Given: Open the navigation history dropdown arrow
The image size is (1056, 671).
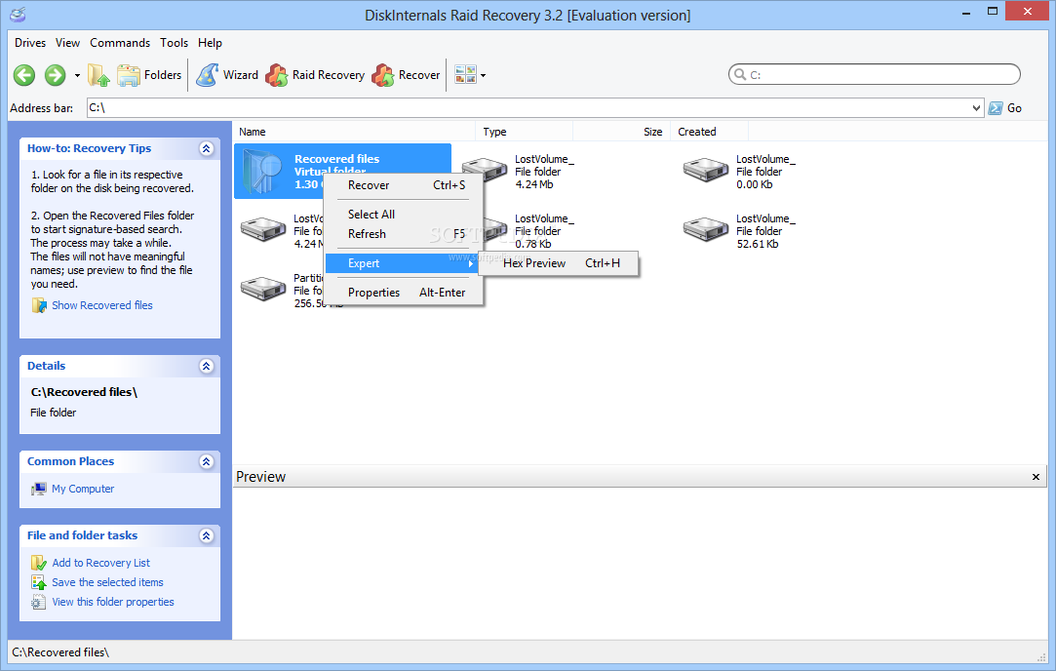Looking at the screenshot, I should click(77, 75).
